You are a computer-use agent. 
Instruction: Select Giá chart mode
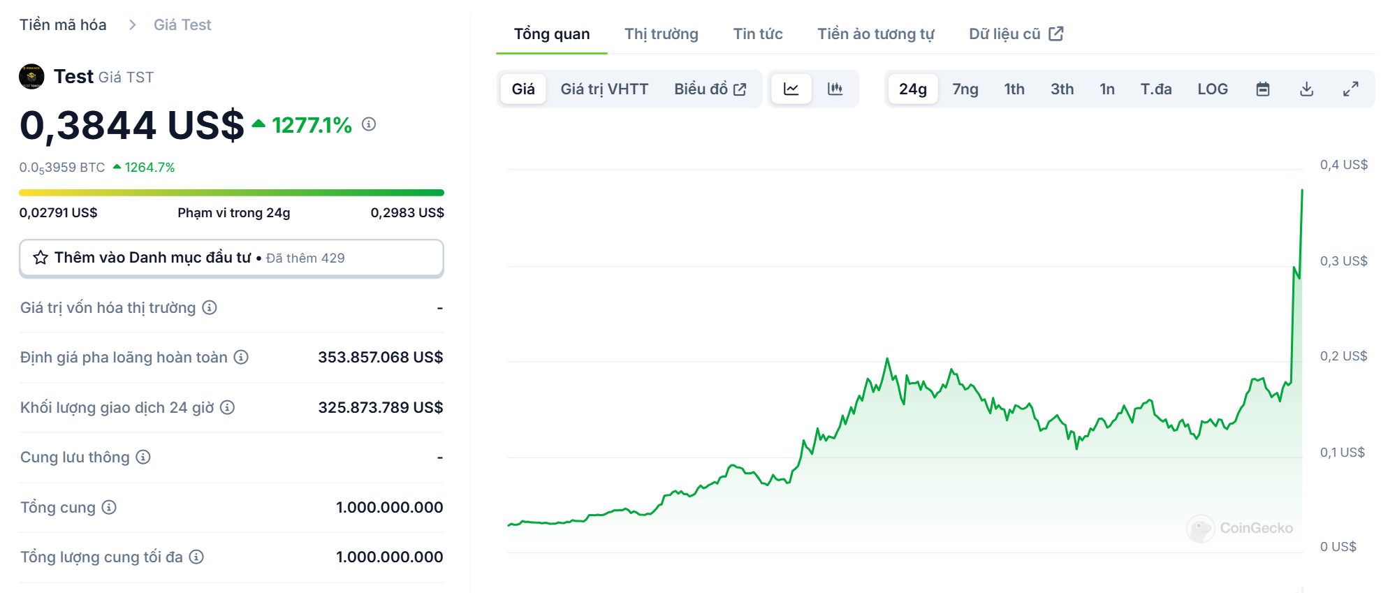pos(523,89)
